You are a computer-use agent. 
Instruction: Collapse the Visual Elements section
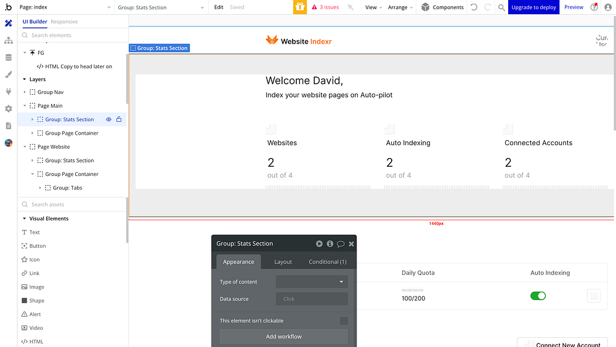pyautogui.click(x=25, y=218)
